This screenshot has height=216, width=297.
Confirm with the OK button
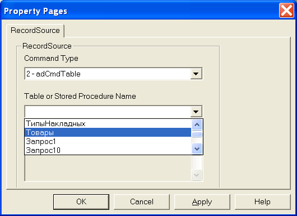coord(81,202)
